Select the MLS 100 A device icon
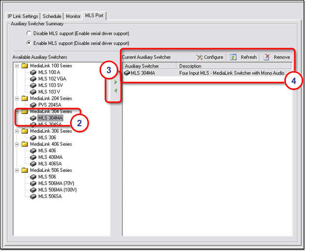Screen dimensions: 309x252 point(33,72)
